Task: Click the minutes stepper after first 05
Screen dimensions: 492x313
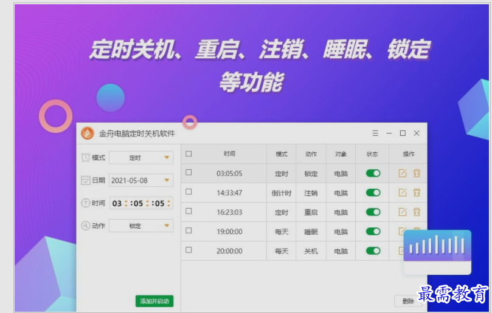Action: (147, 203)
